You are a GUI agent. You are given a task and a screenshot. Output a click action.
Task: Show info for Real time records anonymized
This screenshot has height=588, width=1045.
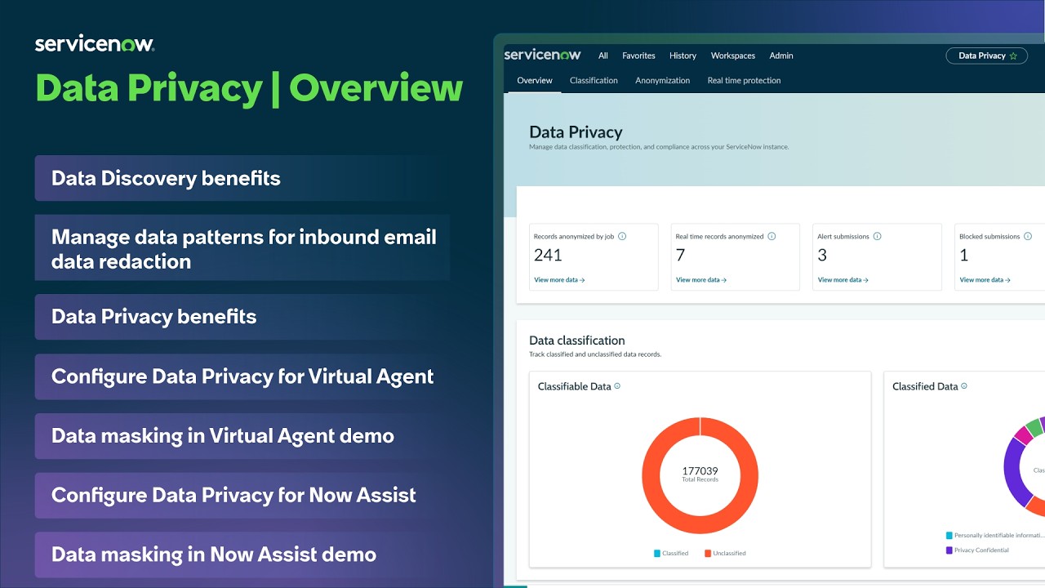[x=772, y=236]
